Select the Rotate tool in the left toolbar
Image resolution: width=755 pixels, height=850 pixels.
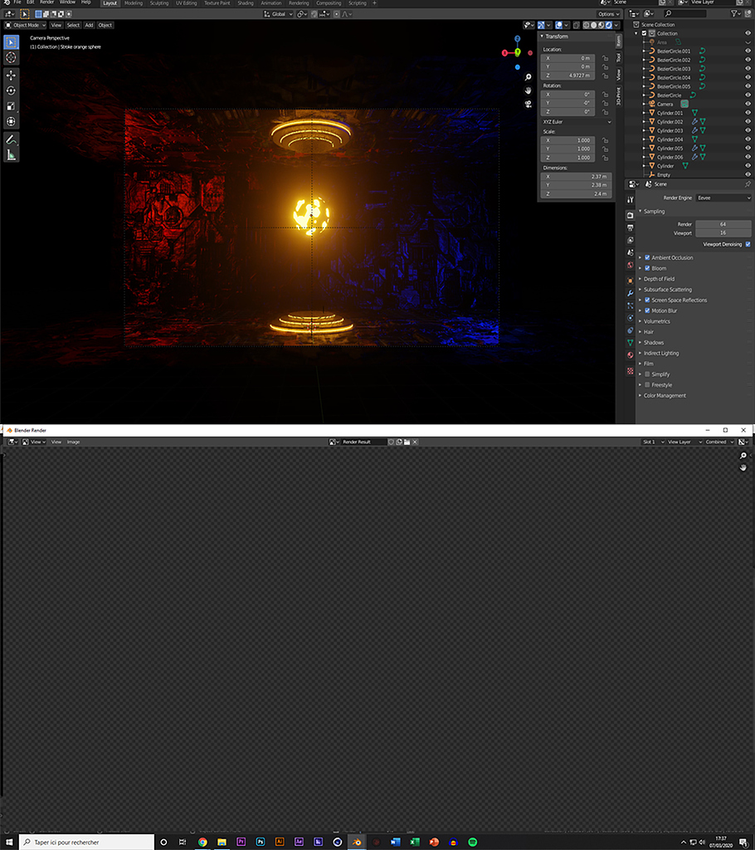pos(11,90)
